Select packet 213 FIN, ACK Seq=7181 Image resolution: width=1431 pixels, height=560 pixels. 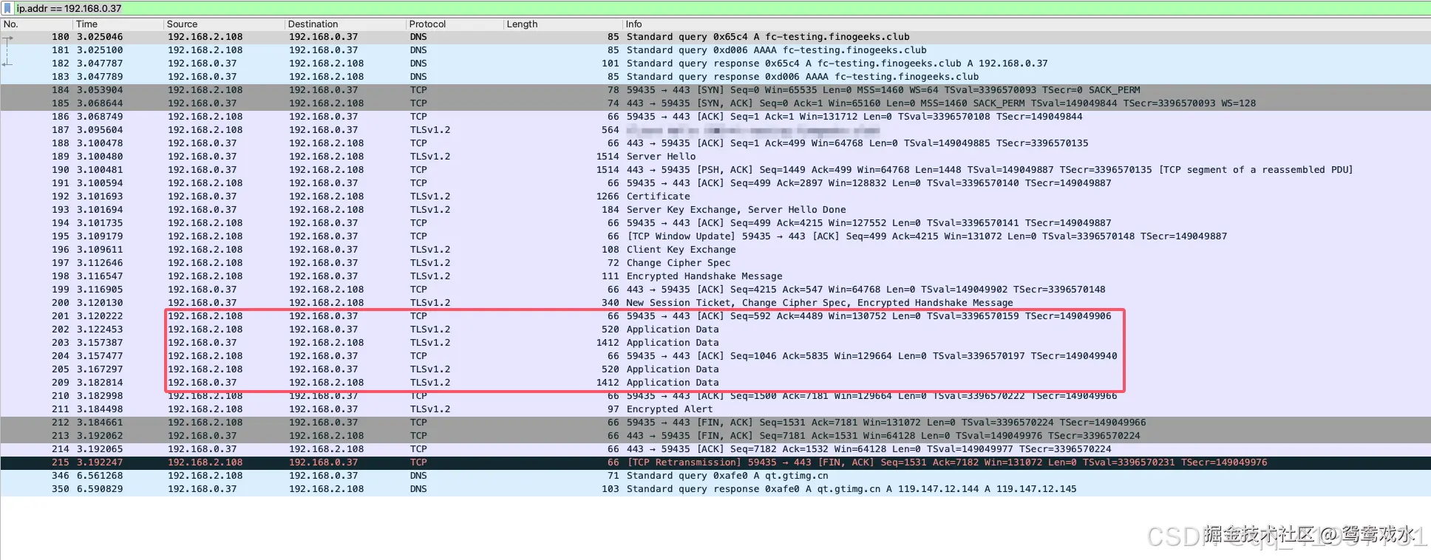point(715,436)
